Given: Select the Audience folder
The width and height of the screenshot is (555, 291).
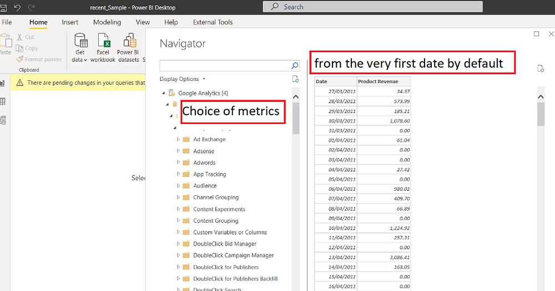Looking at the screenshot, I should tap(205, 186).
